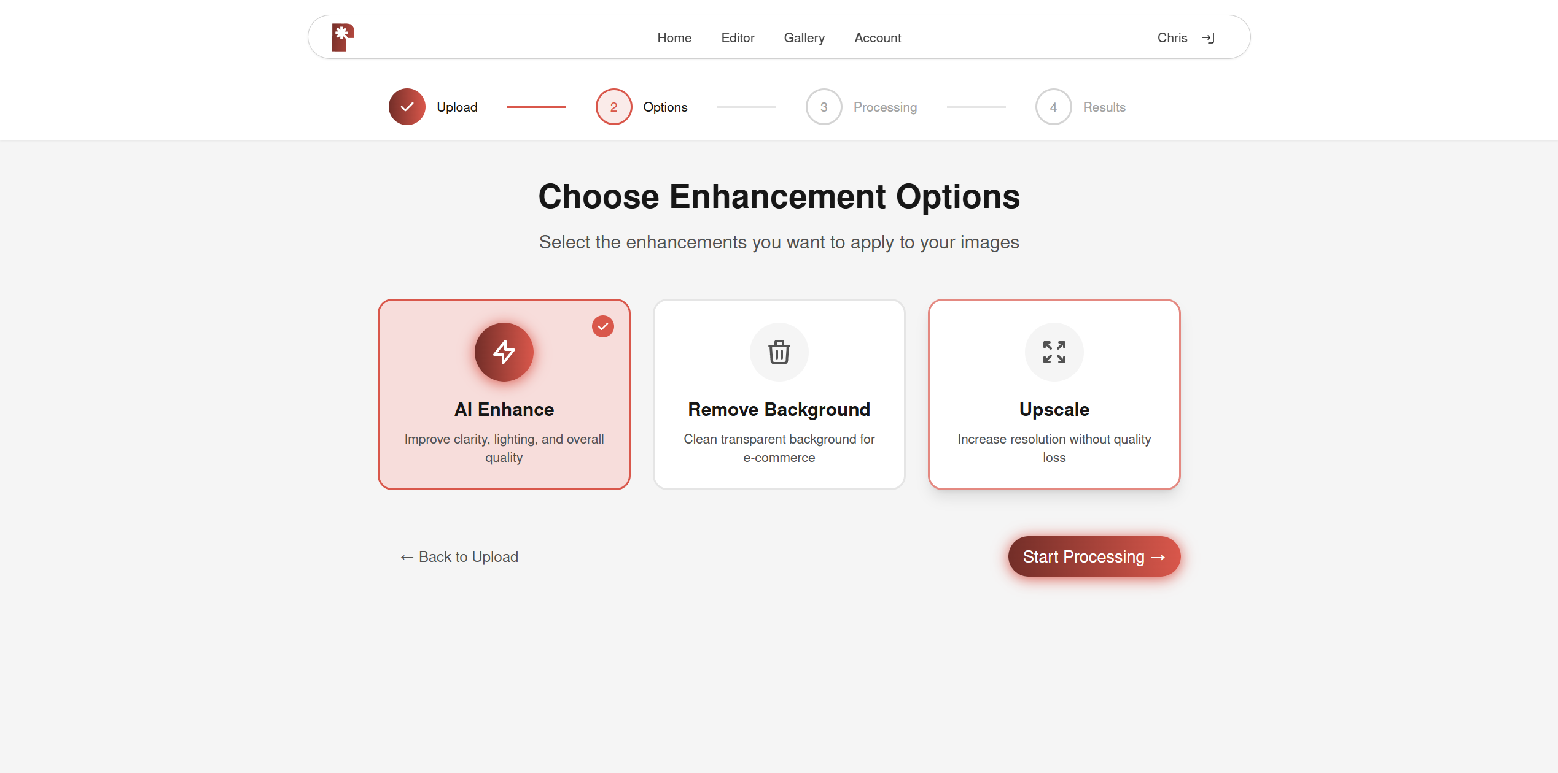This screenshot has height=773, width=1558.
Task: Click the AI Enhance title text
Action: [504, 410]
